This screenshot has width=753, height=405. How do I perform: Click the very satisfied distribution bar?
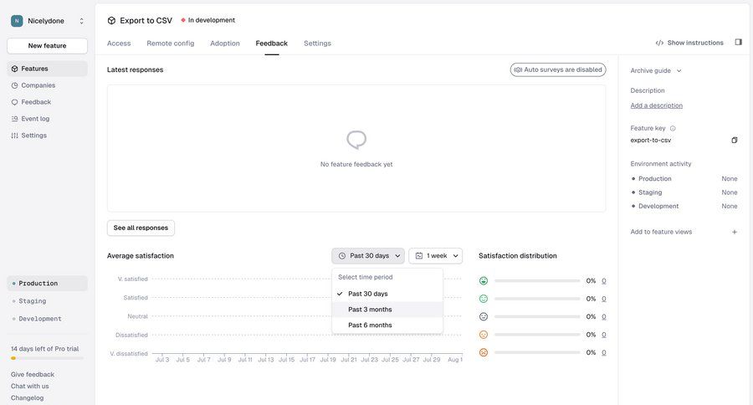click(x=537, y=281)
